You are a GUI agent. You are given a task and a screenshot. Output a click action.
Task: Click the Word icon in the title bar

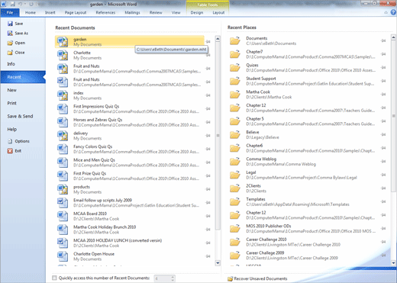pos(4,4)
